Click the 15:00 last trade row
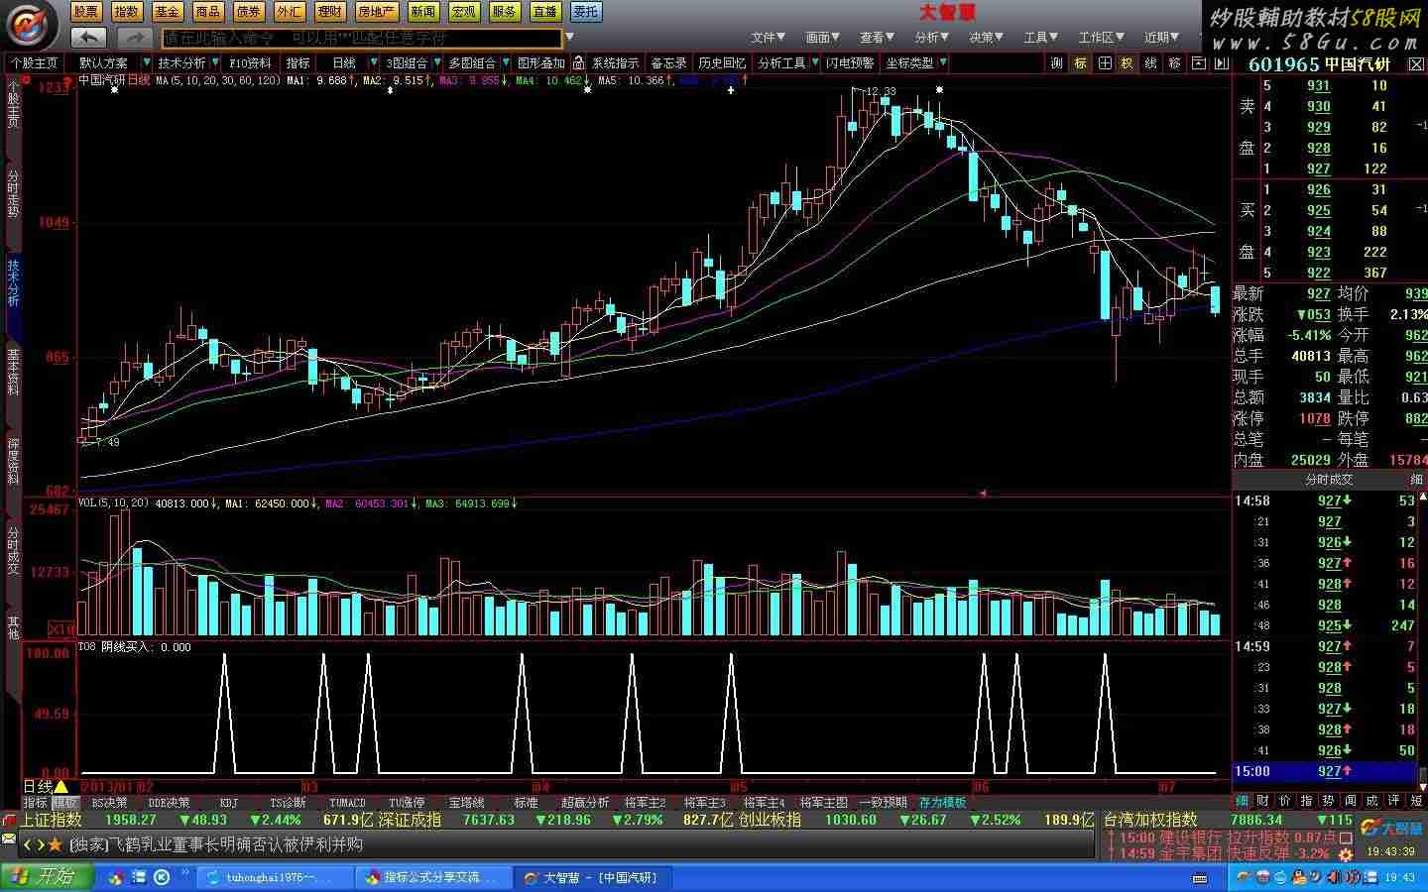Screen dimensions: 1428x892 pos(1325,771)
